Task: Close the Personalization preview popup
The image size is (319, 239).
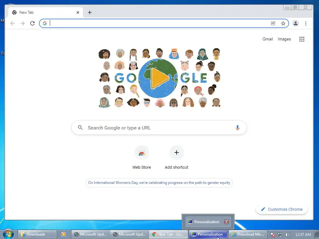Action: [226, 222]
